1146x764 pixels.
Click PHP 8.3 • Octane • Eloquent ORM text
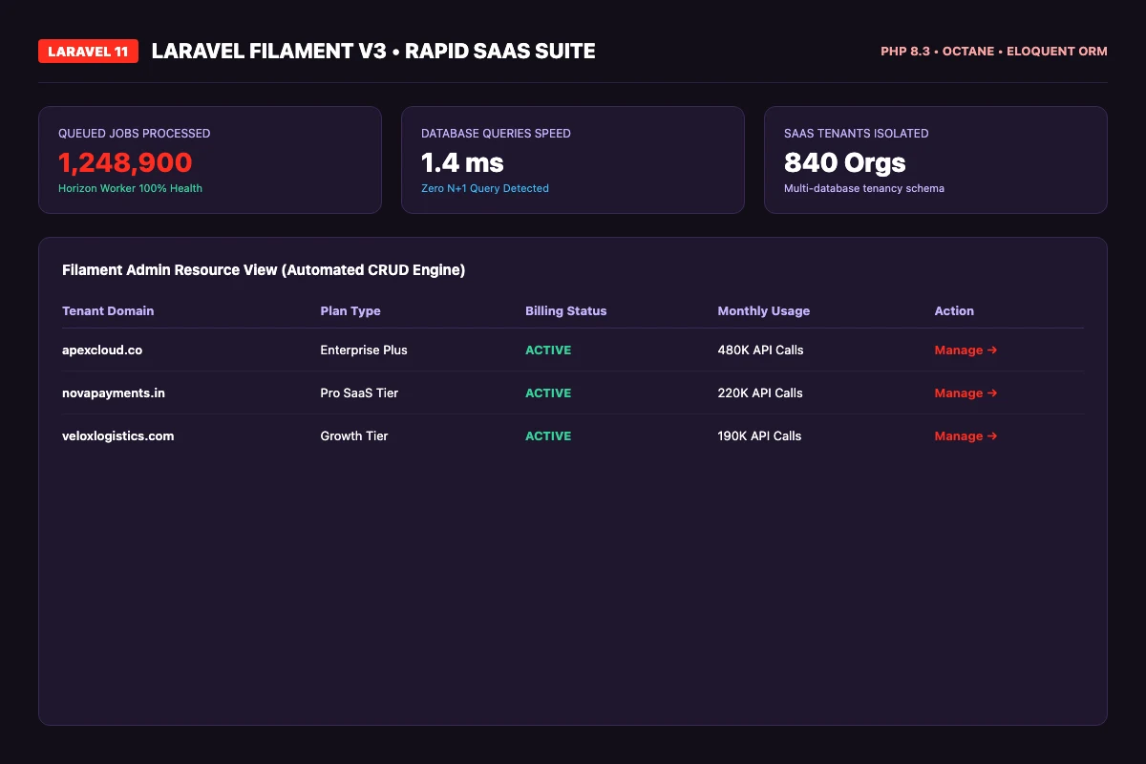[994, 52]
